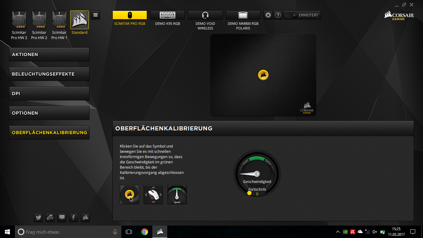This screenshot has height=238, width=423.
Task: Click the calibration symbol step icon
Action: [129, 195]
